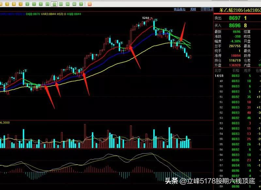
Task: Click the 开盘 label in quote panel
Action: [247, 41]
